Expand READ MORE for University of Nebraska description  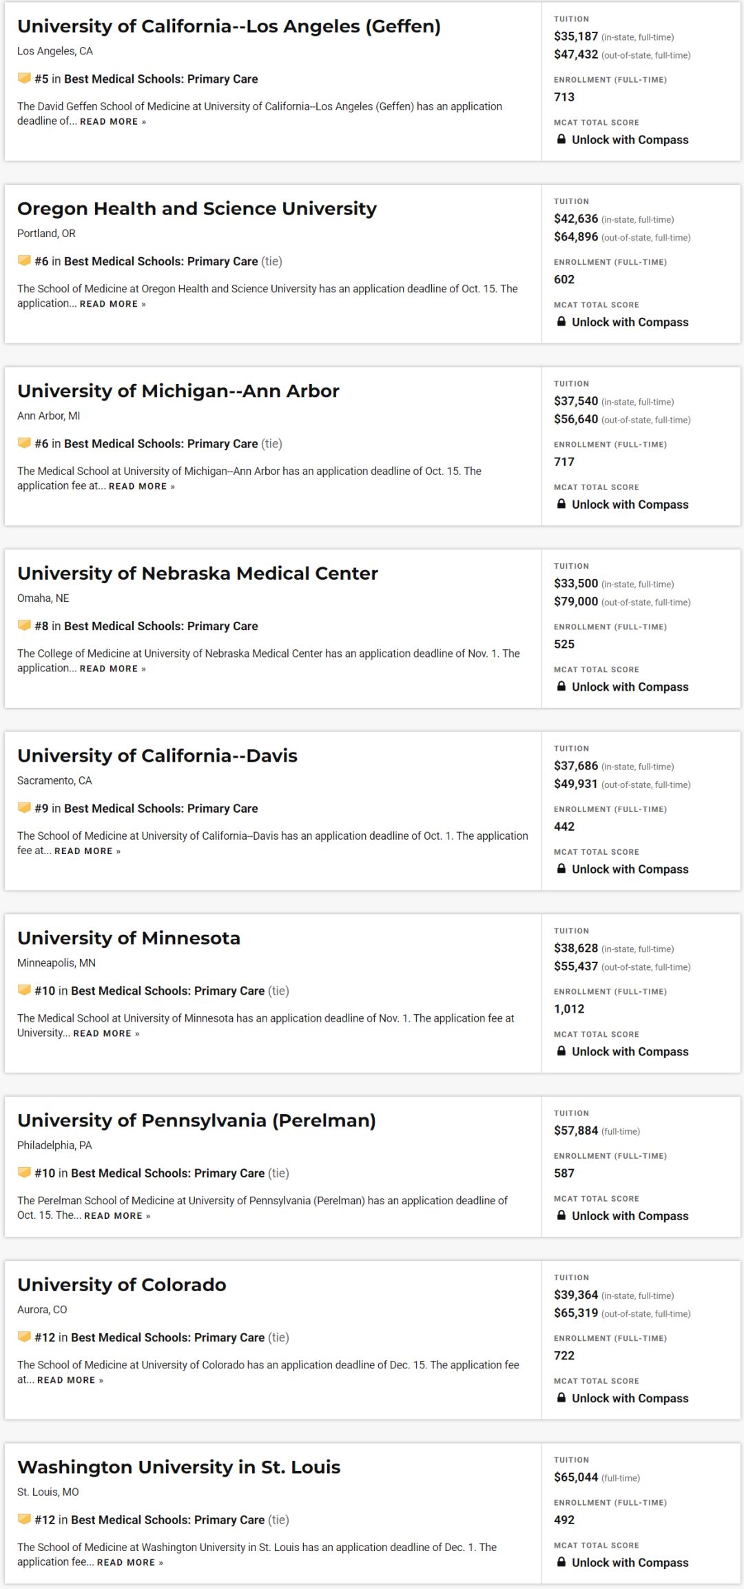tap(113, 669)
